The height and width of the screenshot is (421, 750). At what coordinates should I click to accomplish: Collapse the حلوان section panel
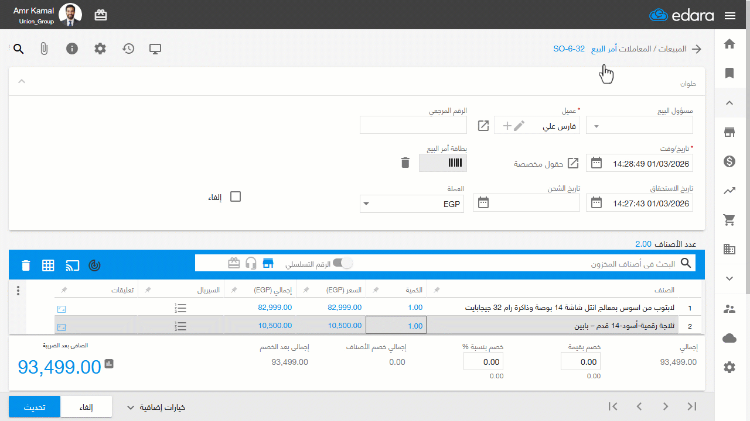[22, 81]
